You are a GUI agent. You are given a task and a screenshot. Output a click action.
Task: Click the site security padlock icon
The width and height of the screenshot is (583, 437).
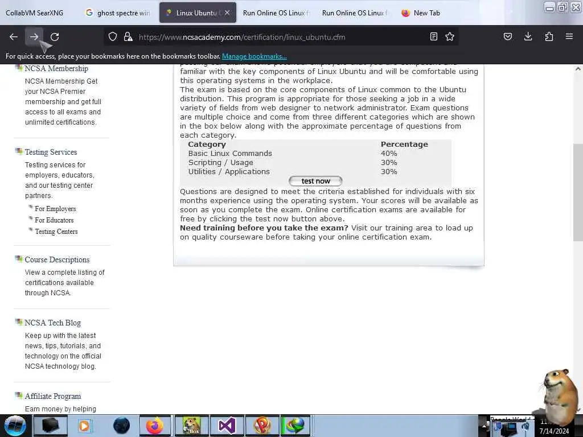pos(128,37)
